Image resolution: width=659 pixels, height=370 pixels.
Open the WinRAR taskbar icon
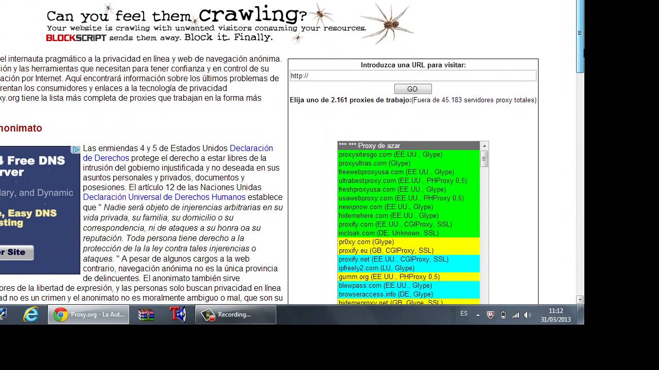pyautogui.click(x=146, y=314)
